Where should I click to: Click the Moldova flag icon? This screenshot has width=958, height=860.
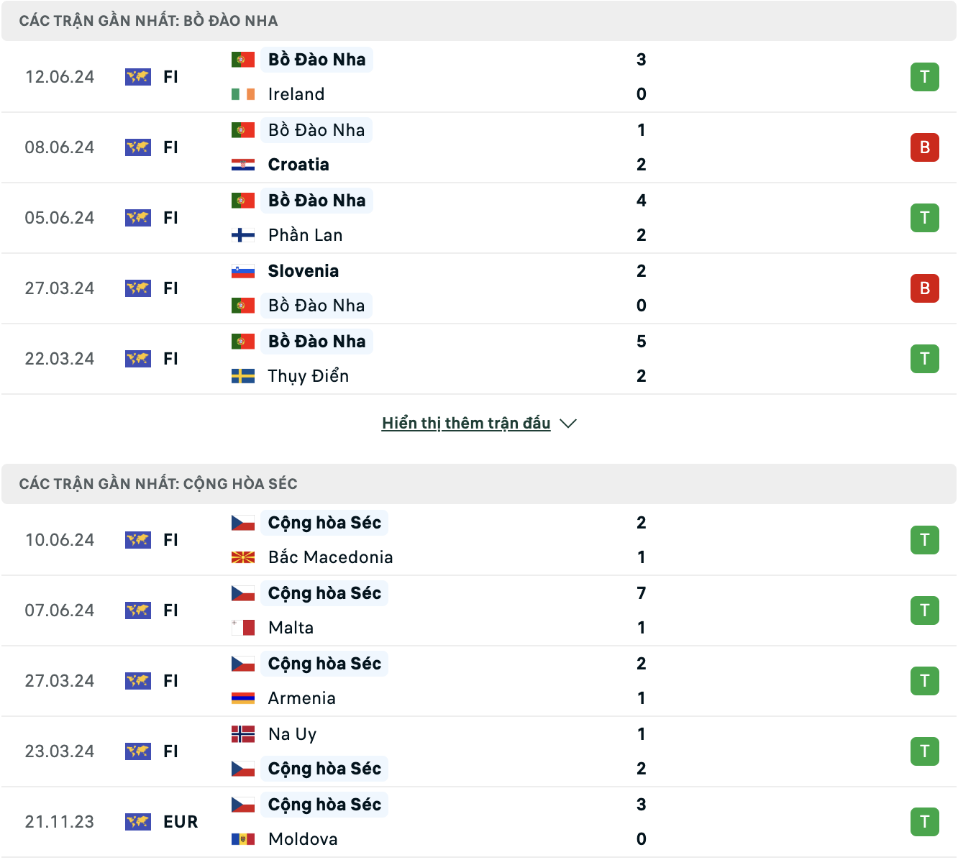click(243, 839)
